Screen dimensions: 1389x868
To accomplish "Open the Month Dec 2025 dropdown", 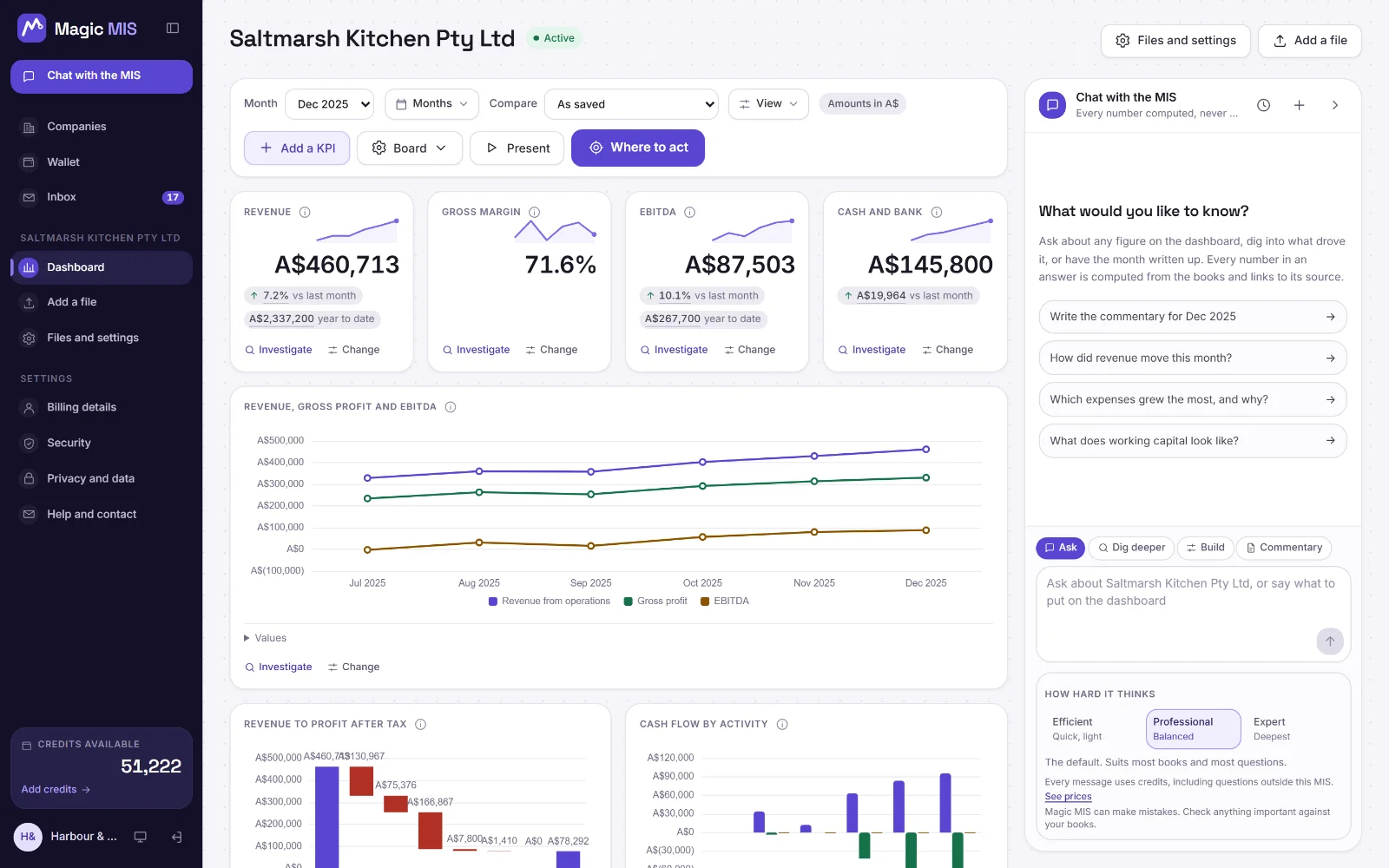I will 329,104.
